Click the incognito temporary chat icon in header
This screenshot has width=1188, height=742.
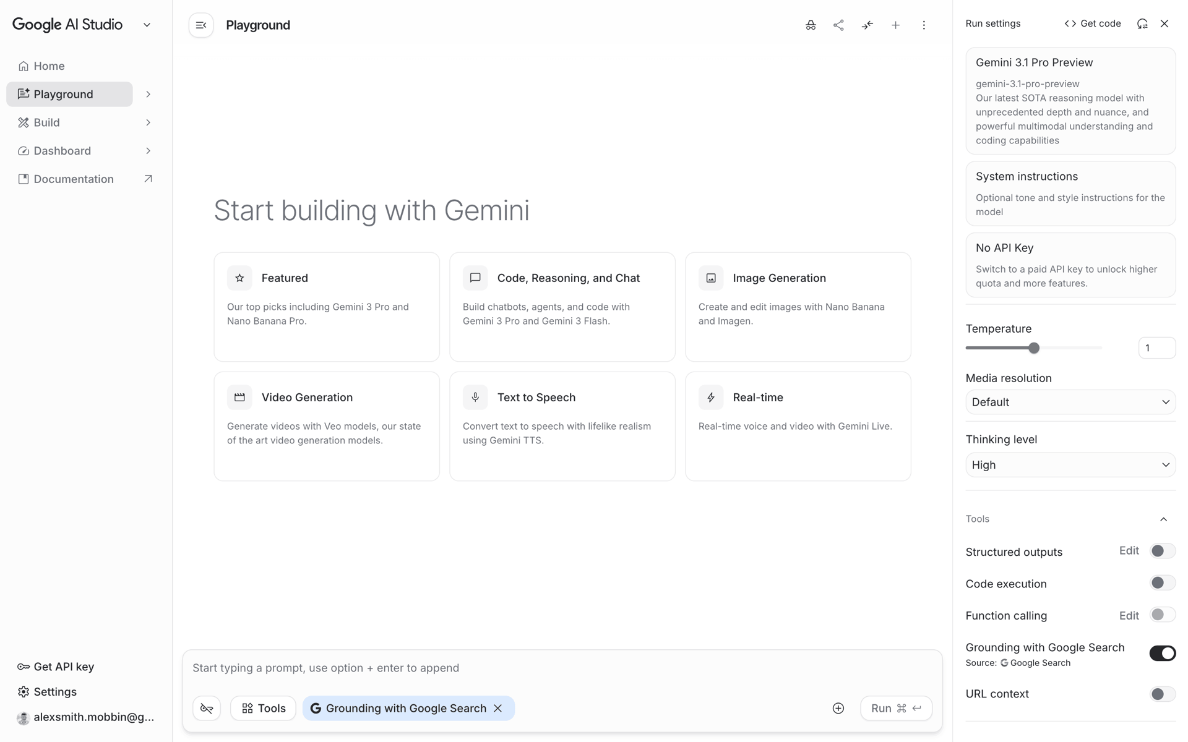click(811, 25)
